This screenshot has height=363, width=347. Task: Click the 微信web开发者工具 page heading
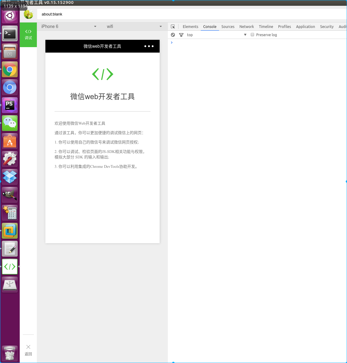click(x=103, y=96)
